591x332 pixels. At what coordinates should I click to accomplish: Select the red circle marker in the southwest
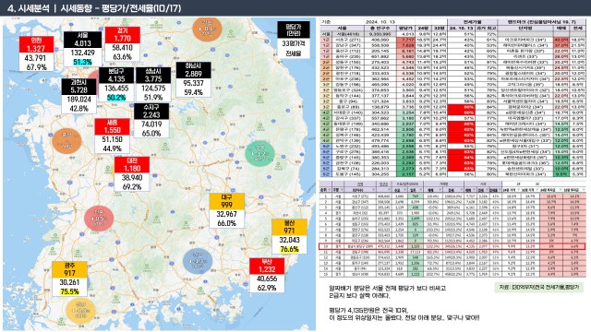[99, 219]
